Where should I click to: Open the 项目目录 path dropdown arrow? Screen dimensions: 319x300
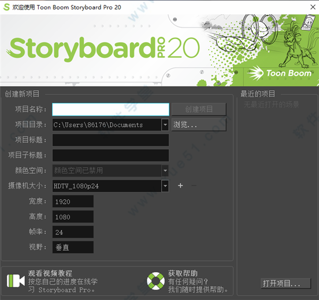tap(165, 125)
